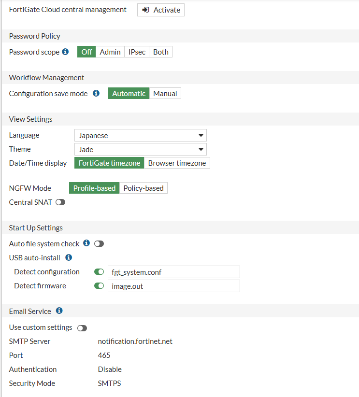Click the USB auto-install info icon
This screenshot has height=397, width=359.
69,257
